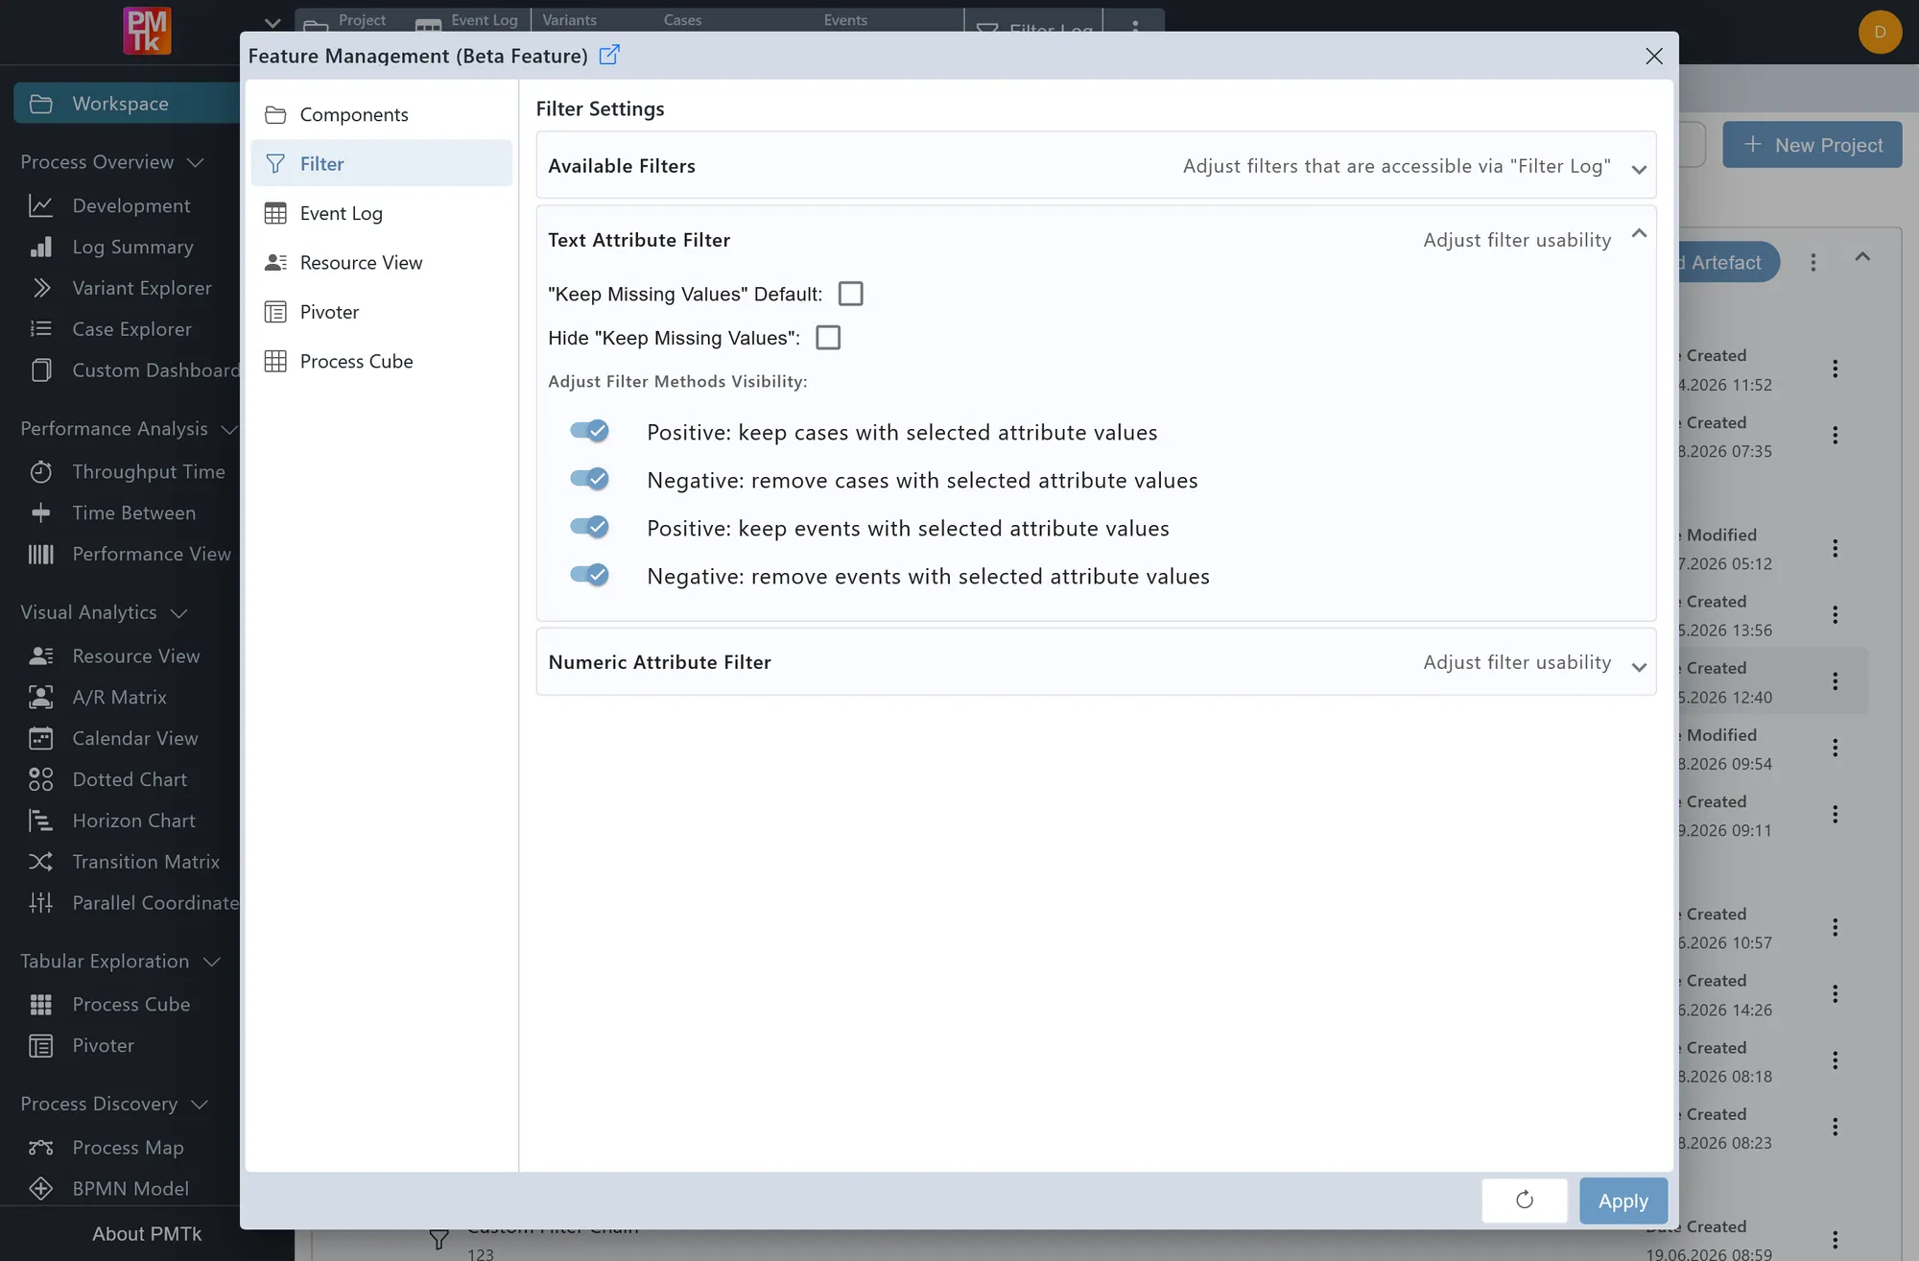Image resolution: width=1919 pixels, height=1261 pixels.
Task: Click the Calendar View icon
Action: click(40, 738)
